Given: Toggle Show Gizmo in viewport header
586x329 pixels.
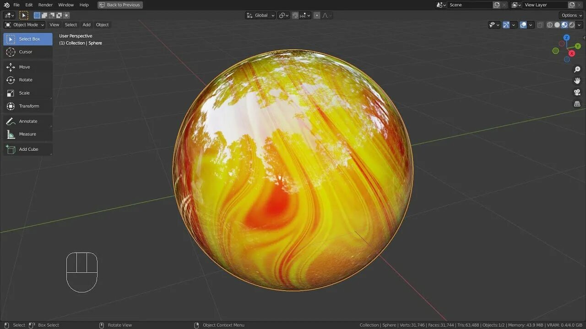Looking at the screenshot, I should click(x=506, y=25).
